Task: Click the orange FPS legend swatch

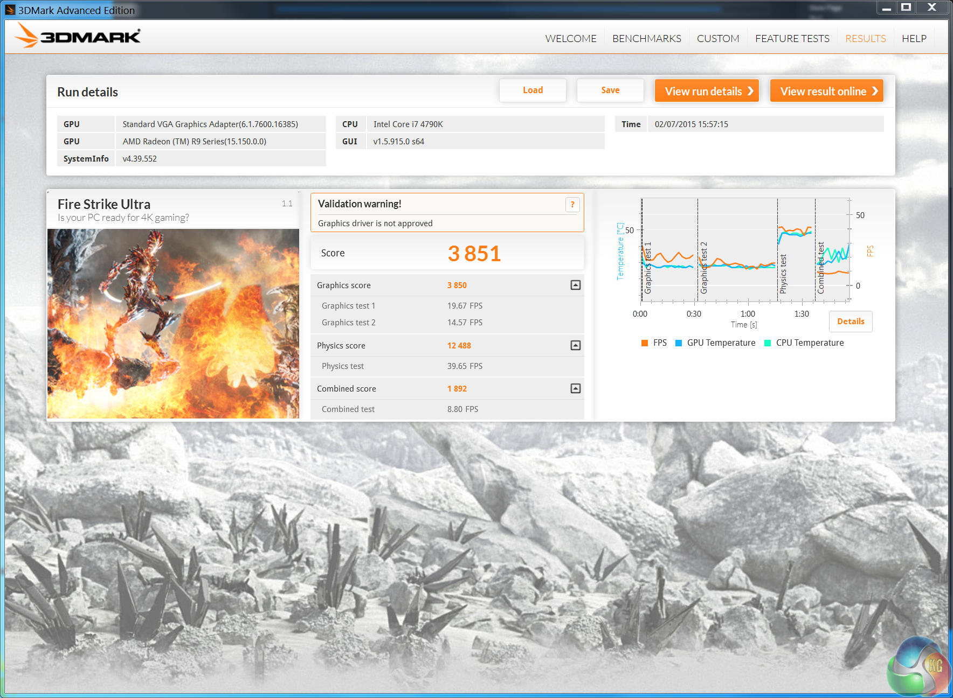Action: 644,343
